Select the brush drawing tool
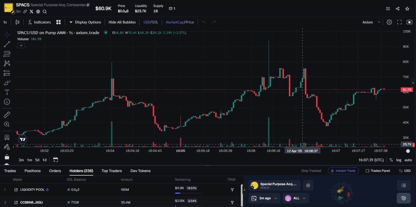416x207 pixels. tap(7, 83)
